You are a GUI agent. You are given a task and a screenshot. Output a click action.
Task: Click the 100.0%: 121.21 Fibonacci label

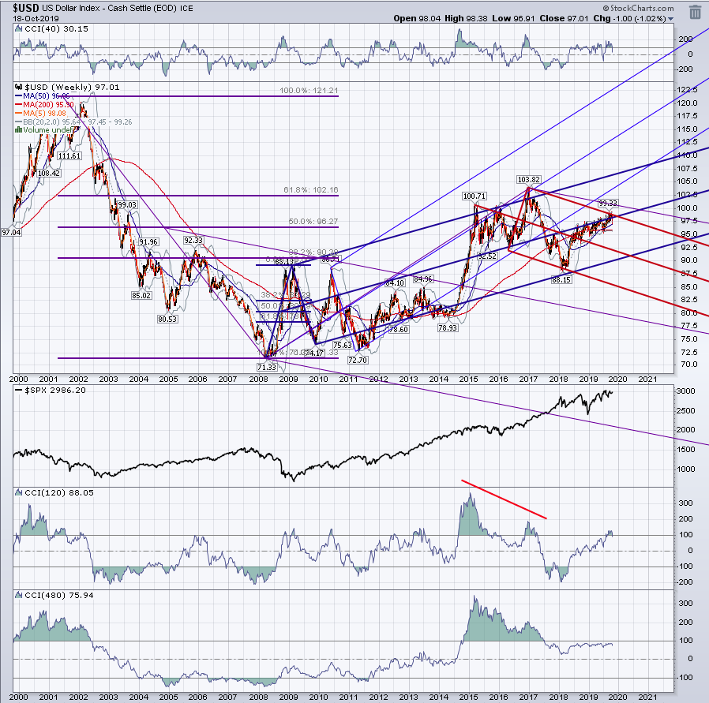(x=309, y=91)
